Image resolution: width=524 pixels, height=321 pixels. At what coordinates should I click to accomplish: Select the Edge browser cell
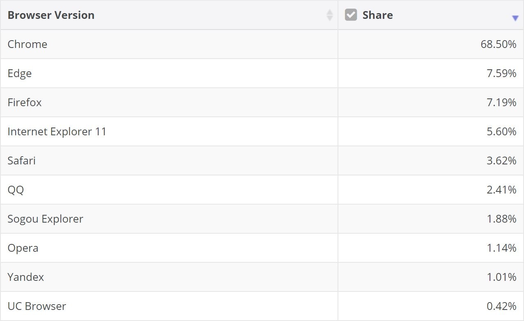coord(20,73)
